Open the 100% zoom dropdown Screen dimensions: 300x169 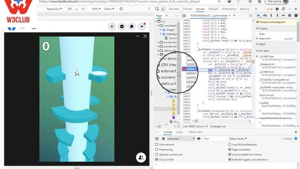96,9
